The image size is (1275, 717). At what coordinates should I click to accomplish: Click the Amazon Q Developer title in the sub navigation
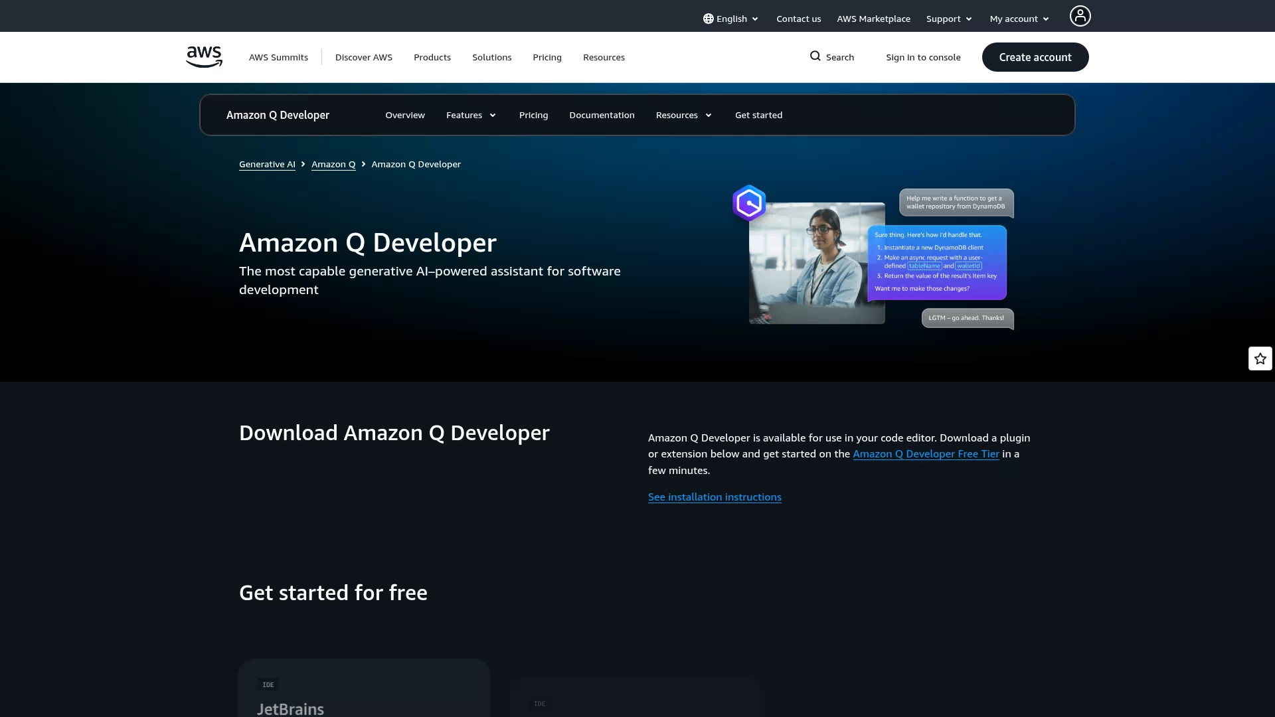278,115
